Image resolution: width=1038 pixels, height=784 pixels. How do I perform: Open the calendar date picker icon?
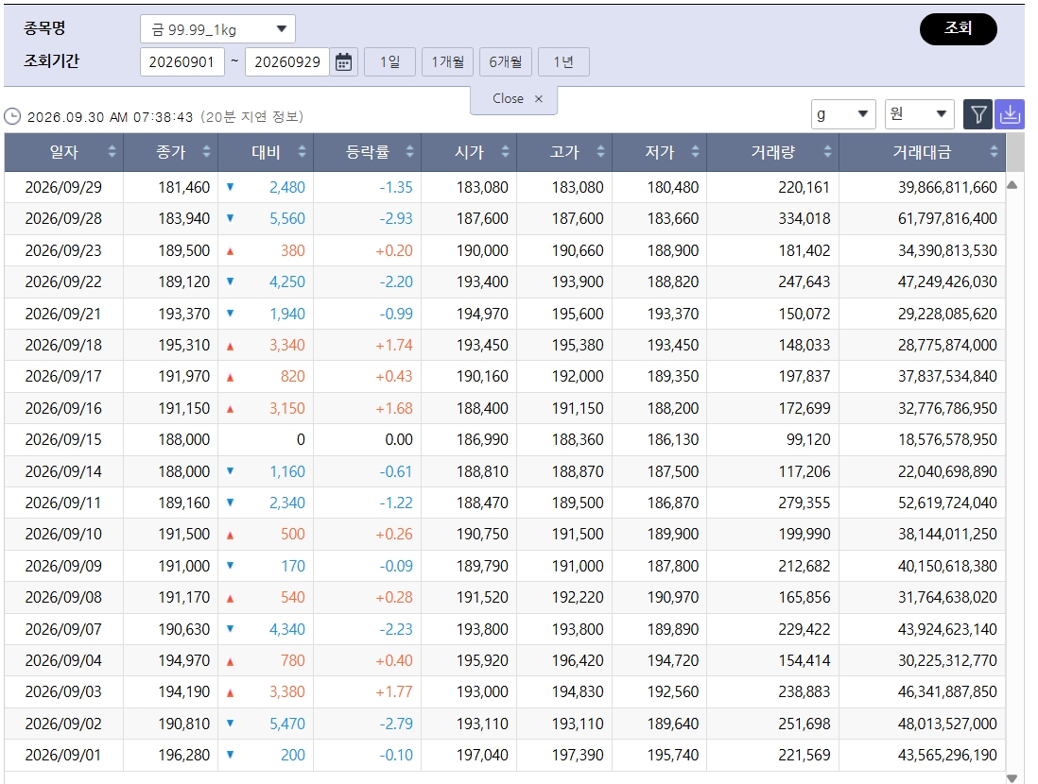(343, 62)
